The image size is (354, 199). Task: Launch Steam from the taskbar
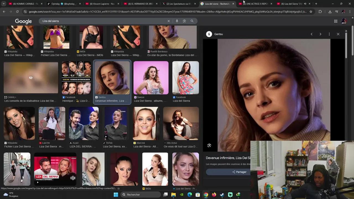click(222, 195)
